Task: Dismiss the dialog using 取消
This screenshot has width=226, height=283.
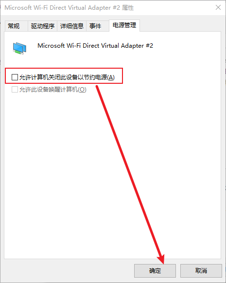Action: [201, 270]
